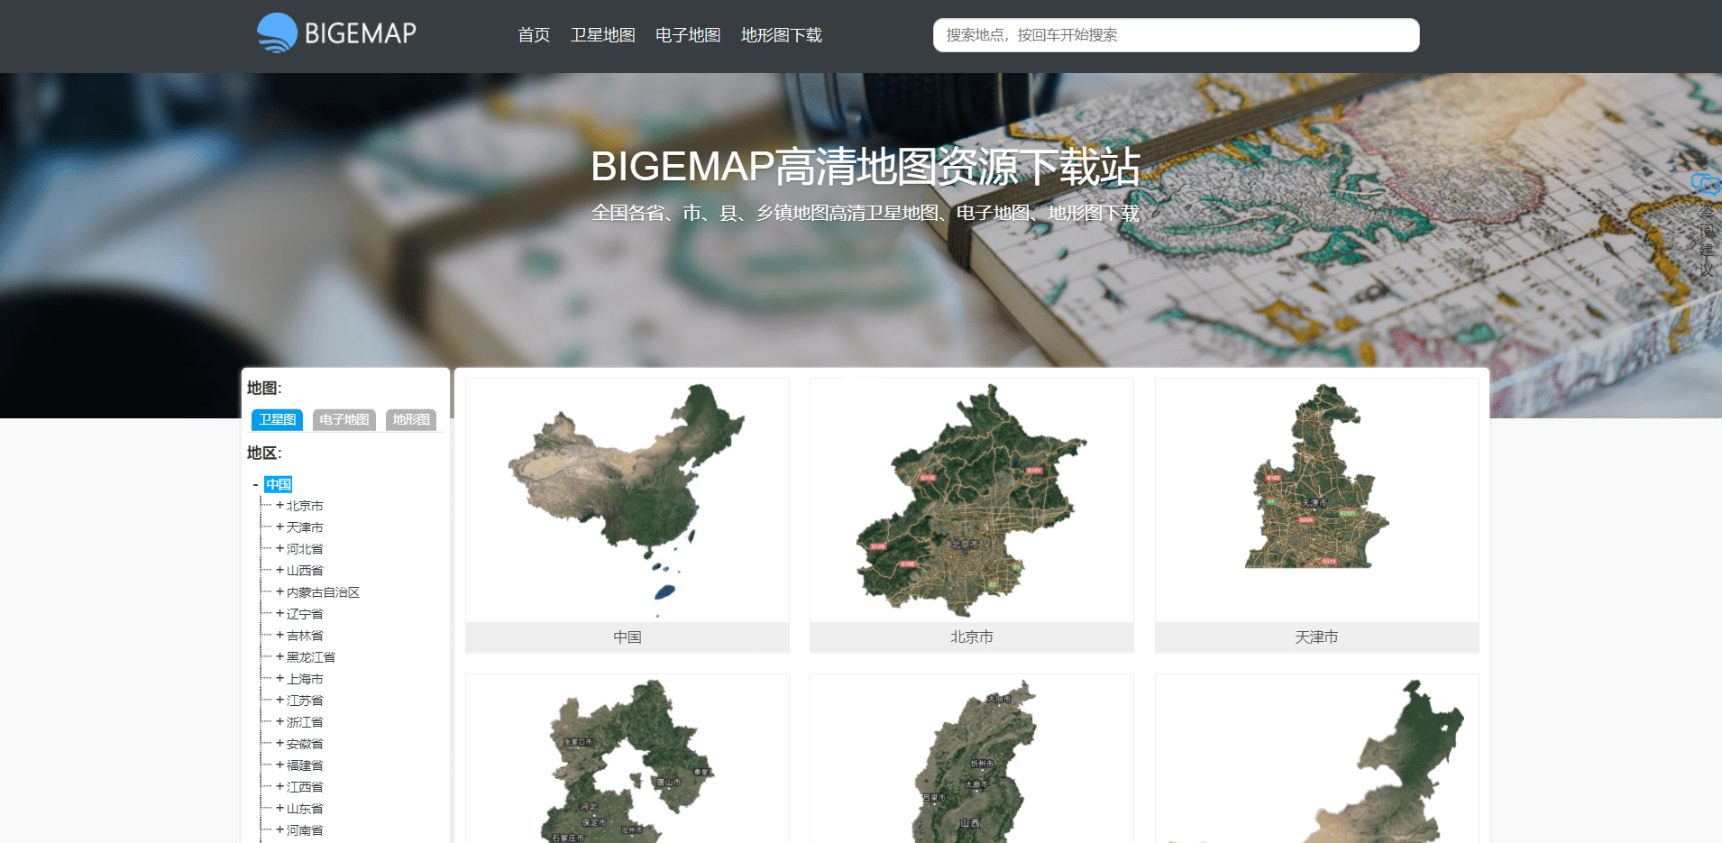
Task: Expand the 河南省 tree node
Action: tap(279, 830)
